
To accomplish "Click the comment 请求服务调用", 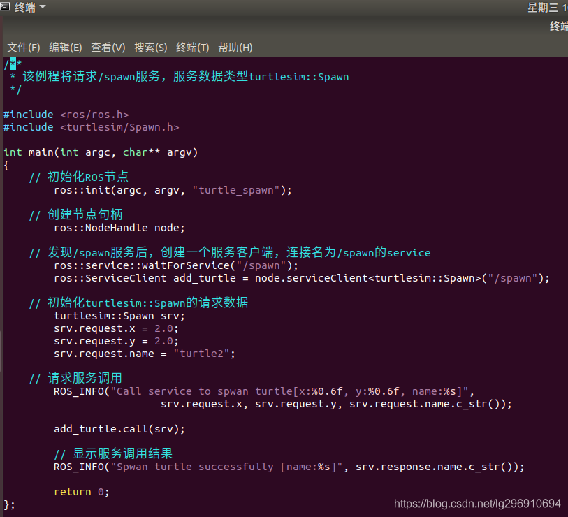I will [75, 379].
